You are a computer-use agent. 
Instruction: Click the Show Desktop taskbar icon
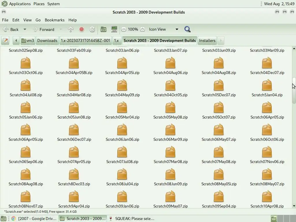tap(3, 219)
